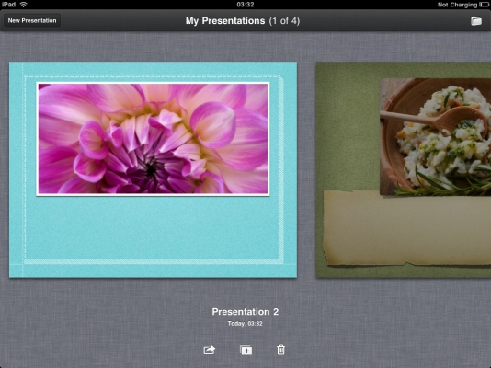Tap the 03:32 clock in status bar
The width and height of the screenshot is (491, 368).
tap(245, 5)
